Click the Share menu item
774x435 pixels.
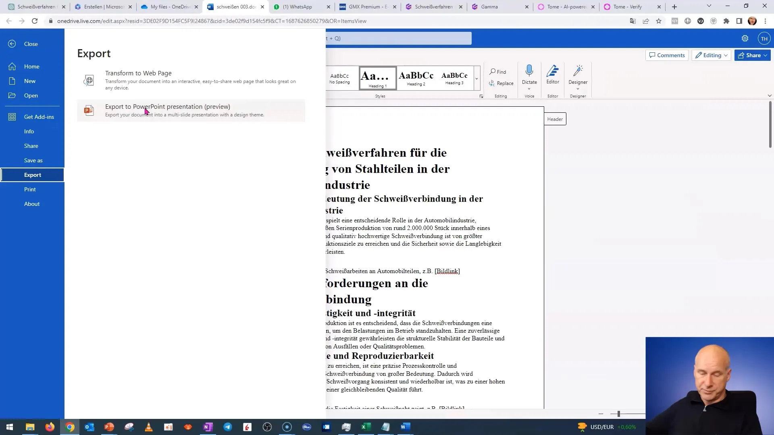point(31,145)
